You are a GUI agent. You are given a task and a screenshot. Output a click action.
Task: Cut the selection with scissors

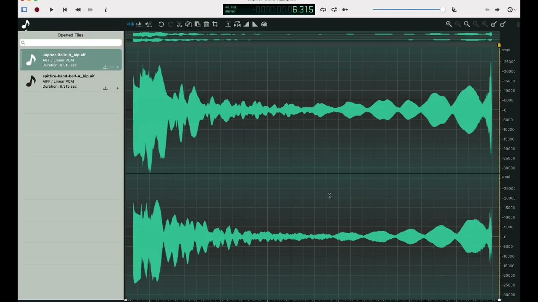(179, 24)
